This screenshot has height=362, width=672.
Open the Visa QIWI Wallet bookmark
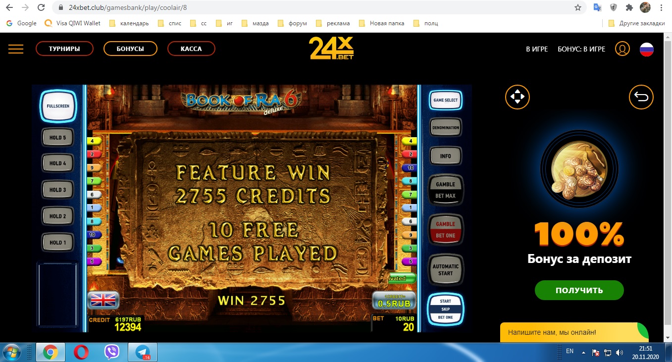click(x=73, y=23)
